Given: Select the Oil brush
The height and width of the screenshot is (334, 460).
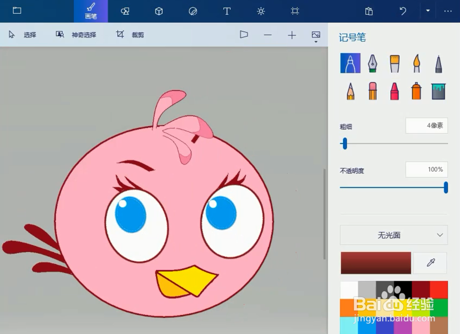Looking at the screenshot, I should coord(395,64).
